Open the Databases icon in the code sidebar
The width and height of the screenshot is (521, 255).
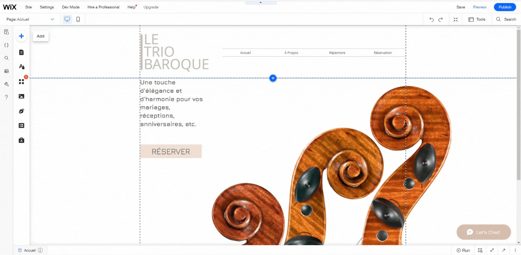click(6, 71)
